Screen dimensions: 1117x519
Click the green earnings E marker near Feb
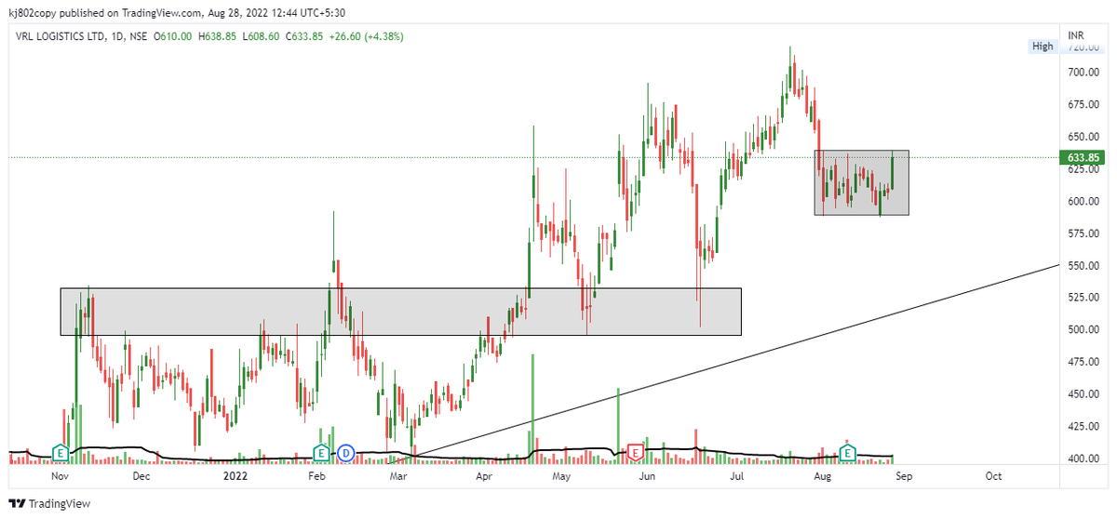[321, 453]
